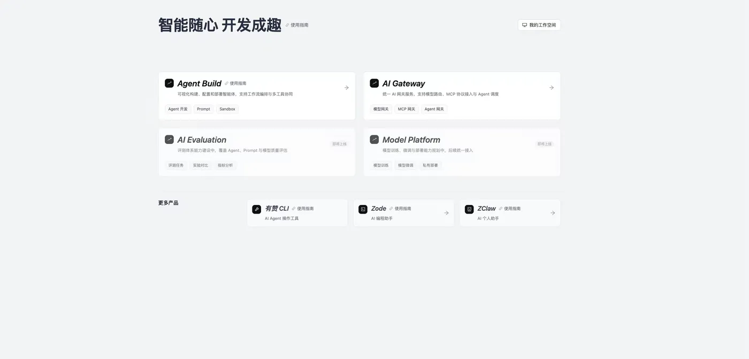Viewport: 749px width, 359px height.
Task: Click the AI Gateway title
Action: coord(404,83)
